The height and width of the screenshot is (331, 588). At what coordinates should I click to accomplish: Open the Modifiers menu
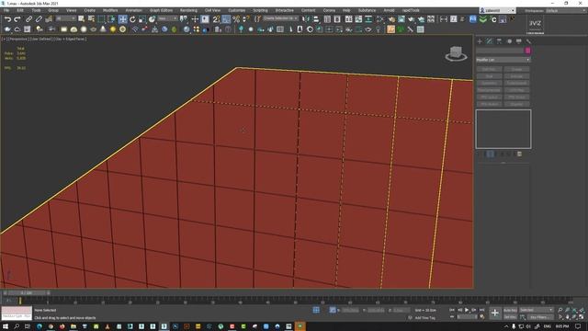(x=110, y=10)
